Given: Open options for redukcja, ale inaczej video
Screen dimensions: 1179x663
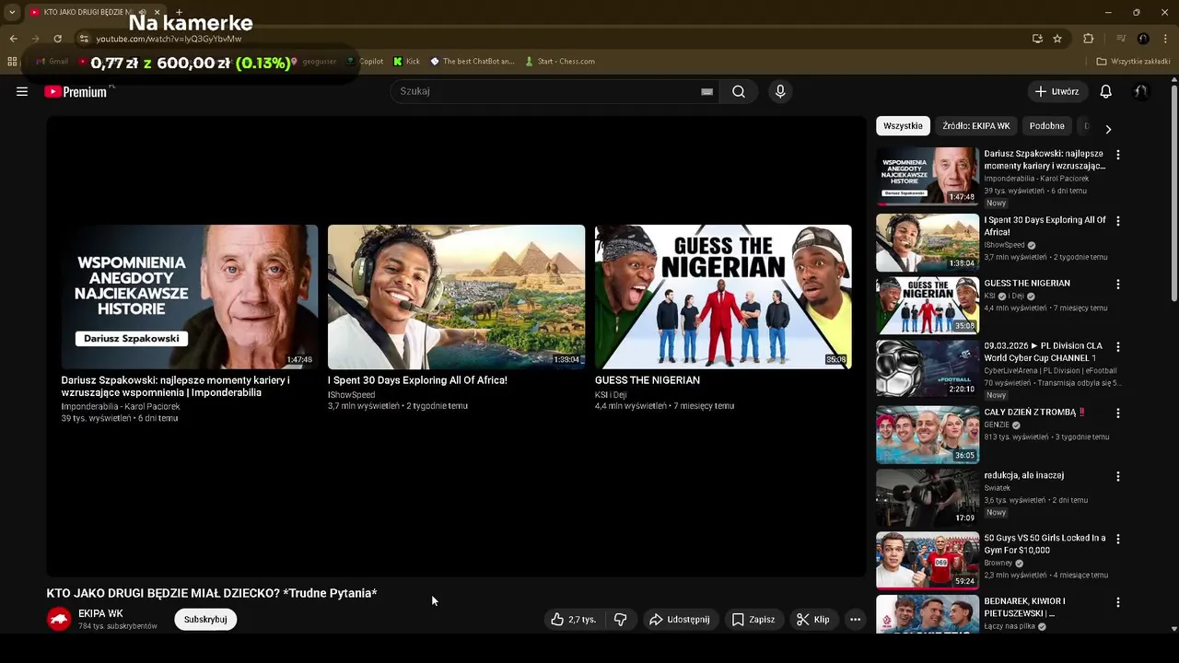Looking at the screenshot, I should pyautogui.click(x=1118, y=477).
